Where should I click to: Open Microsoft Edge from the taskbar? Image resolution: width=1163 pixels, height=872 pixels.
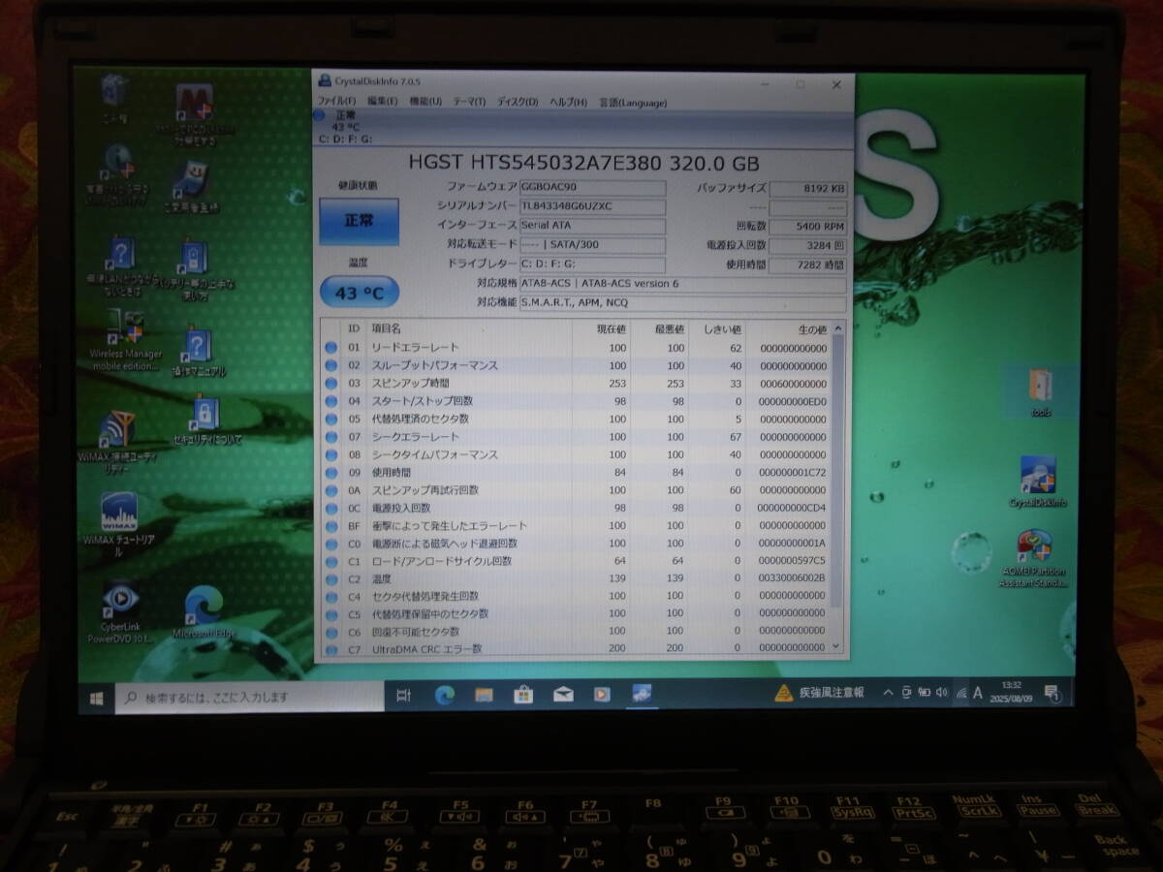[x=445, y=694]
